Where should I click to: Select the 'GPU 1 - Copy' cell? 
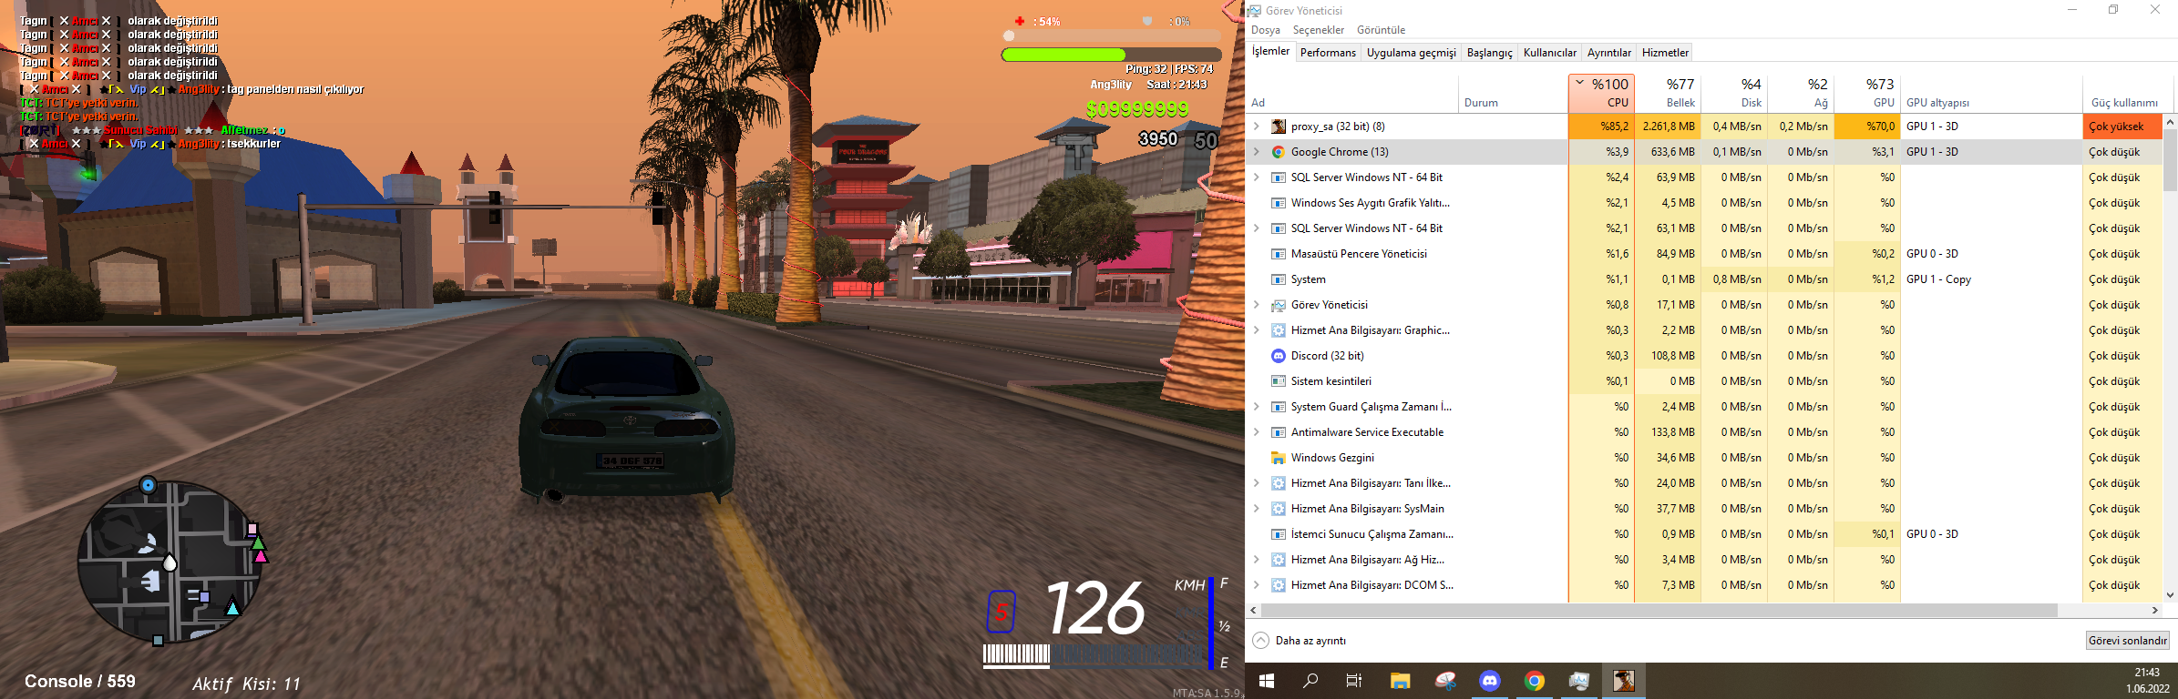(x=1991, y=279)
